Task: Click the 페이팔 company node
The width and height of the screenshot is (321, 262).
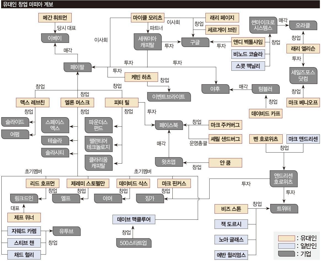Action: [x=77, y=67]
